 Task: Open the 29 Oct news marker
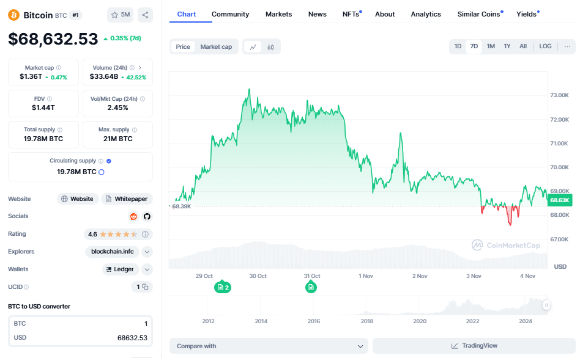point(223,287)
